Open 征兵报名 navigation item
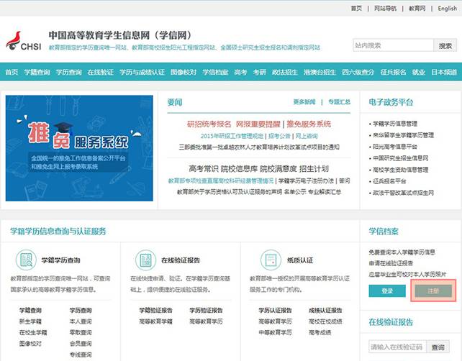This screenshot has height=361, width=462. click(394, 72)
